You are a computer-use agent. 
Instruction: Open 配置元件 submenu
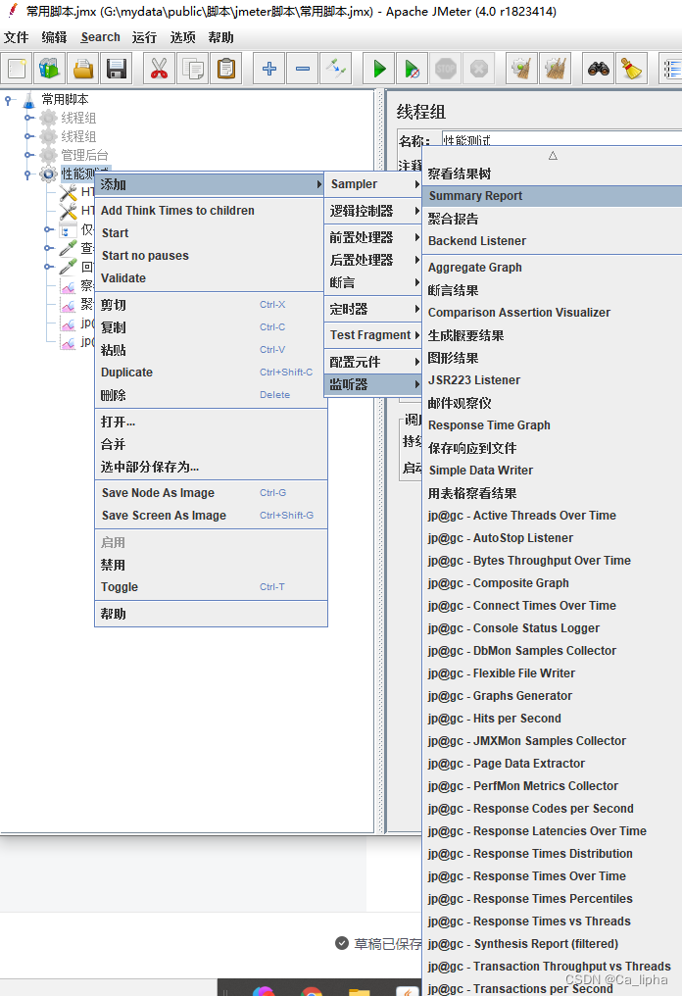pyautogui.click(x=372, y=362)
